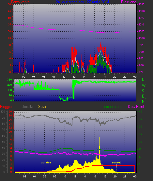Click the magenta Dew Point legend label

click(136, 107)
